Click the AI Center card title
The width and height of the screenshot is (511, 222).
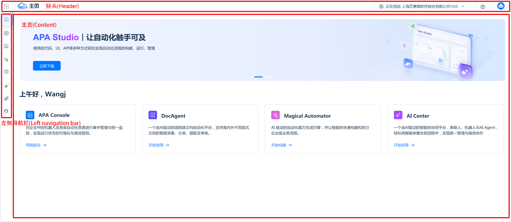click(418, 116)
